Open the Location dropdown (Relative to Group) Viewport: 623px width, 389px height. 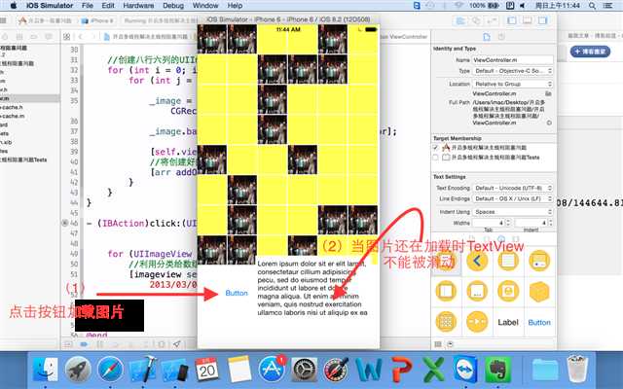tap(513, 84)
